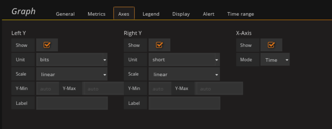The width and height of the screenshot is (332, 129).
Task: Open the Left Y Unit dropdown showing bits
Action: pos(72,60)
